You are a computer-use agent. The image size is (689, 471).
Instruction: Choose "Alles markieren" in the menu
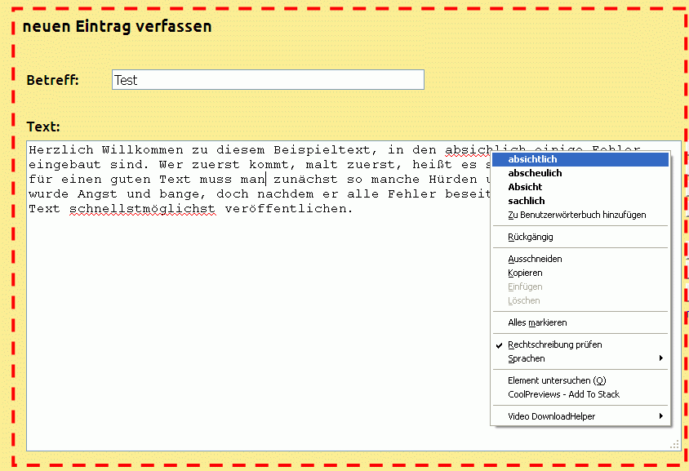(537, 322)
